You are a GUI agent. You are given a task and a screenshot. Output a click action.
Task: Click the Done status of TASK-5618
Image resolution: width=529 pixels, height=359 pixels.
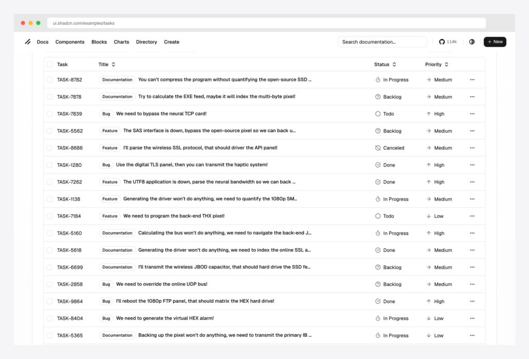[x=385, y=250]
